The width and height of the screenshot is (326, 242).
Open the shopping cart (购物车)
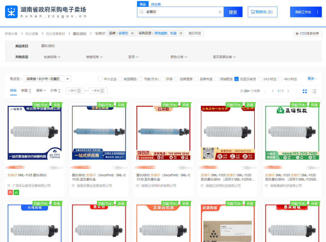pos(262,12)
